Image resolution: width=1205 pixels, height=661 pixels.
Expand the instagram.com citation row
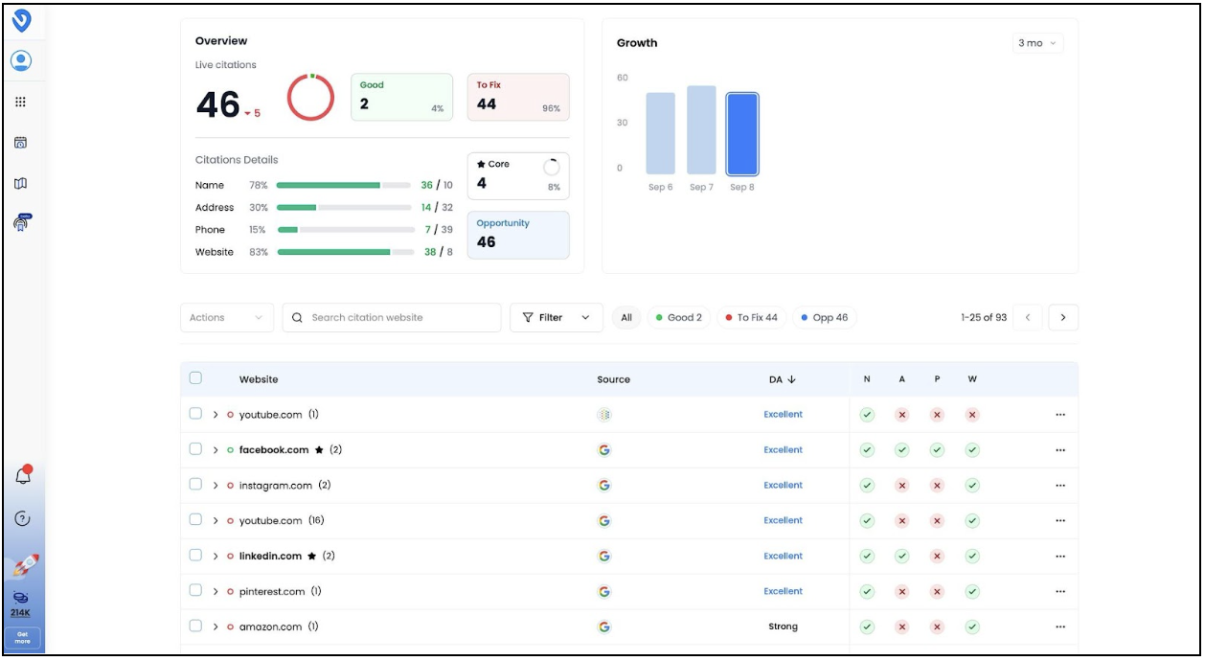pos(216,486)
